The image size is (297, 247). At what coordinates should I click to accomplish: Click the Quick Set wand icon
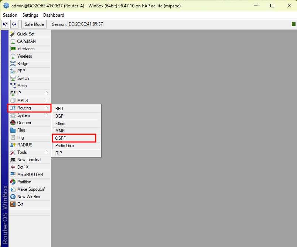[x=13, y=34]
